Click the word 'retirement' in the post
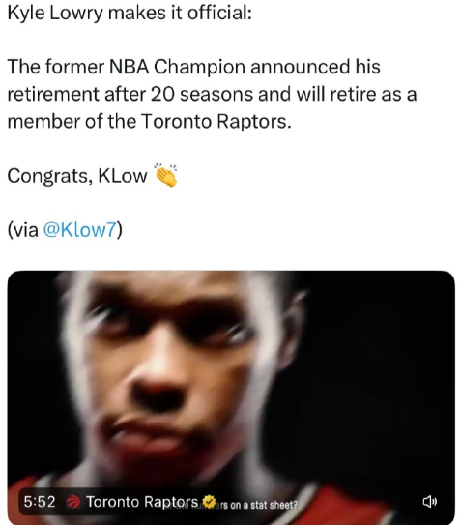The width and height of the screenshot is (461, 525). point(53,94)
